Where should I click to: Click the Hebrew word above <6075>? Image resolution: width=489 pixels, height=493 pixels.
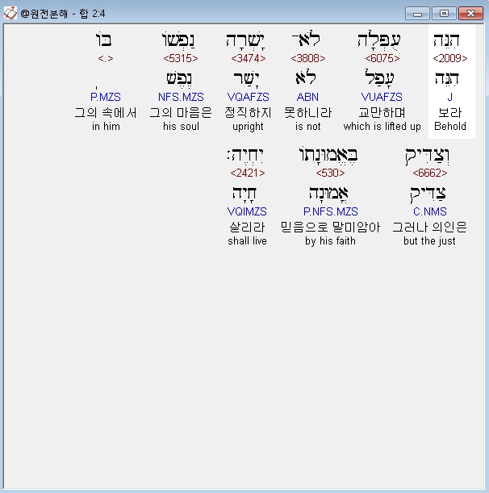coord(379,40)
